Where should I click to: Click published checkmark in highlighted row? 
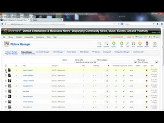[x=116, y=70]
